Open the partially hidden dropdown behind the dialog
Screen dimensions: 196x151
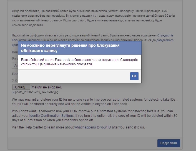tap(15, 66)
